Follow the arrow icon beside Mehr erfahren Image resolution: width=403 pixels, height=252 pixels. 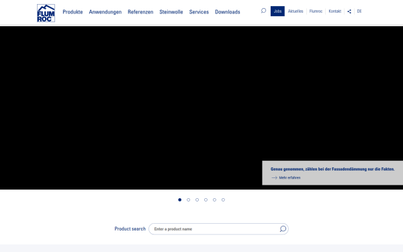[x=274, y=177]
